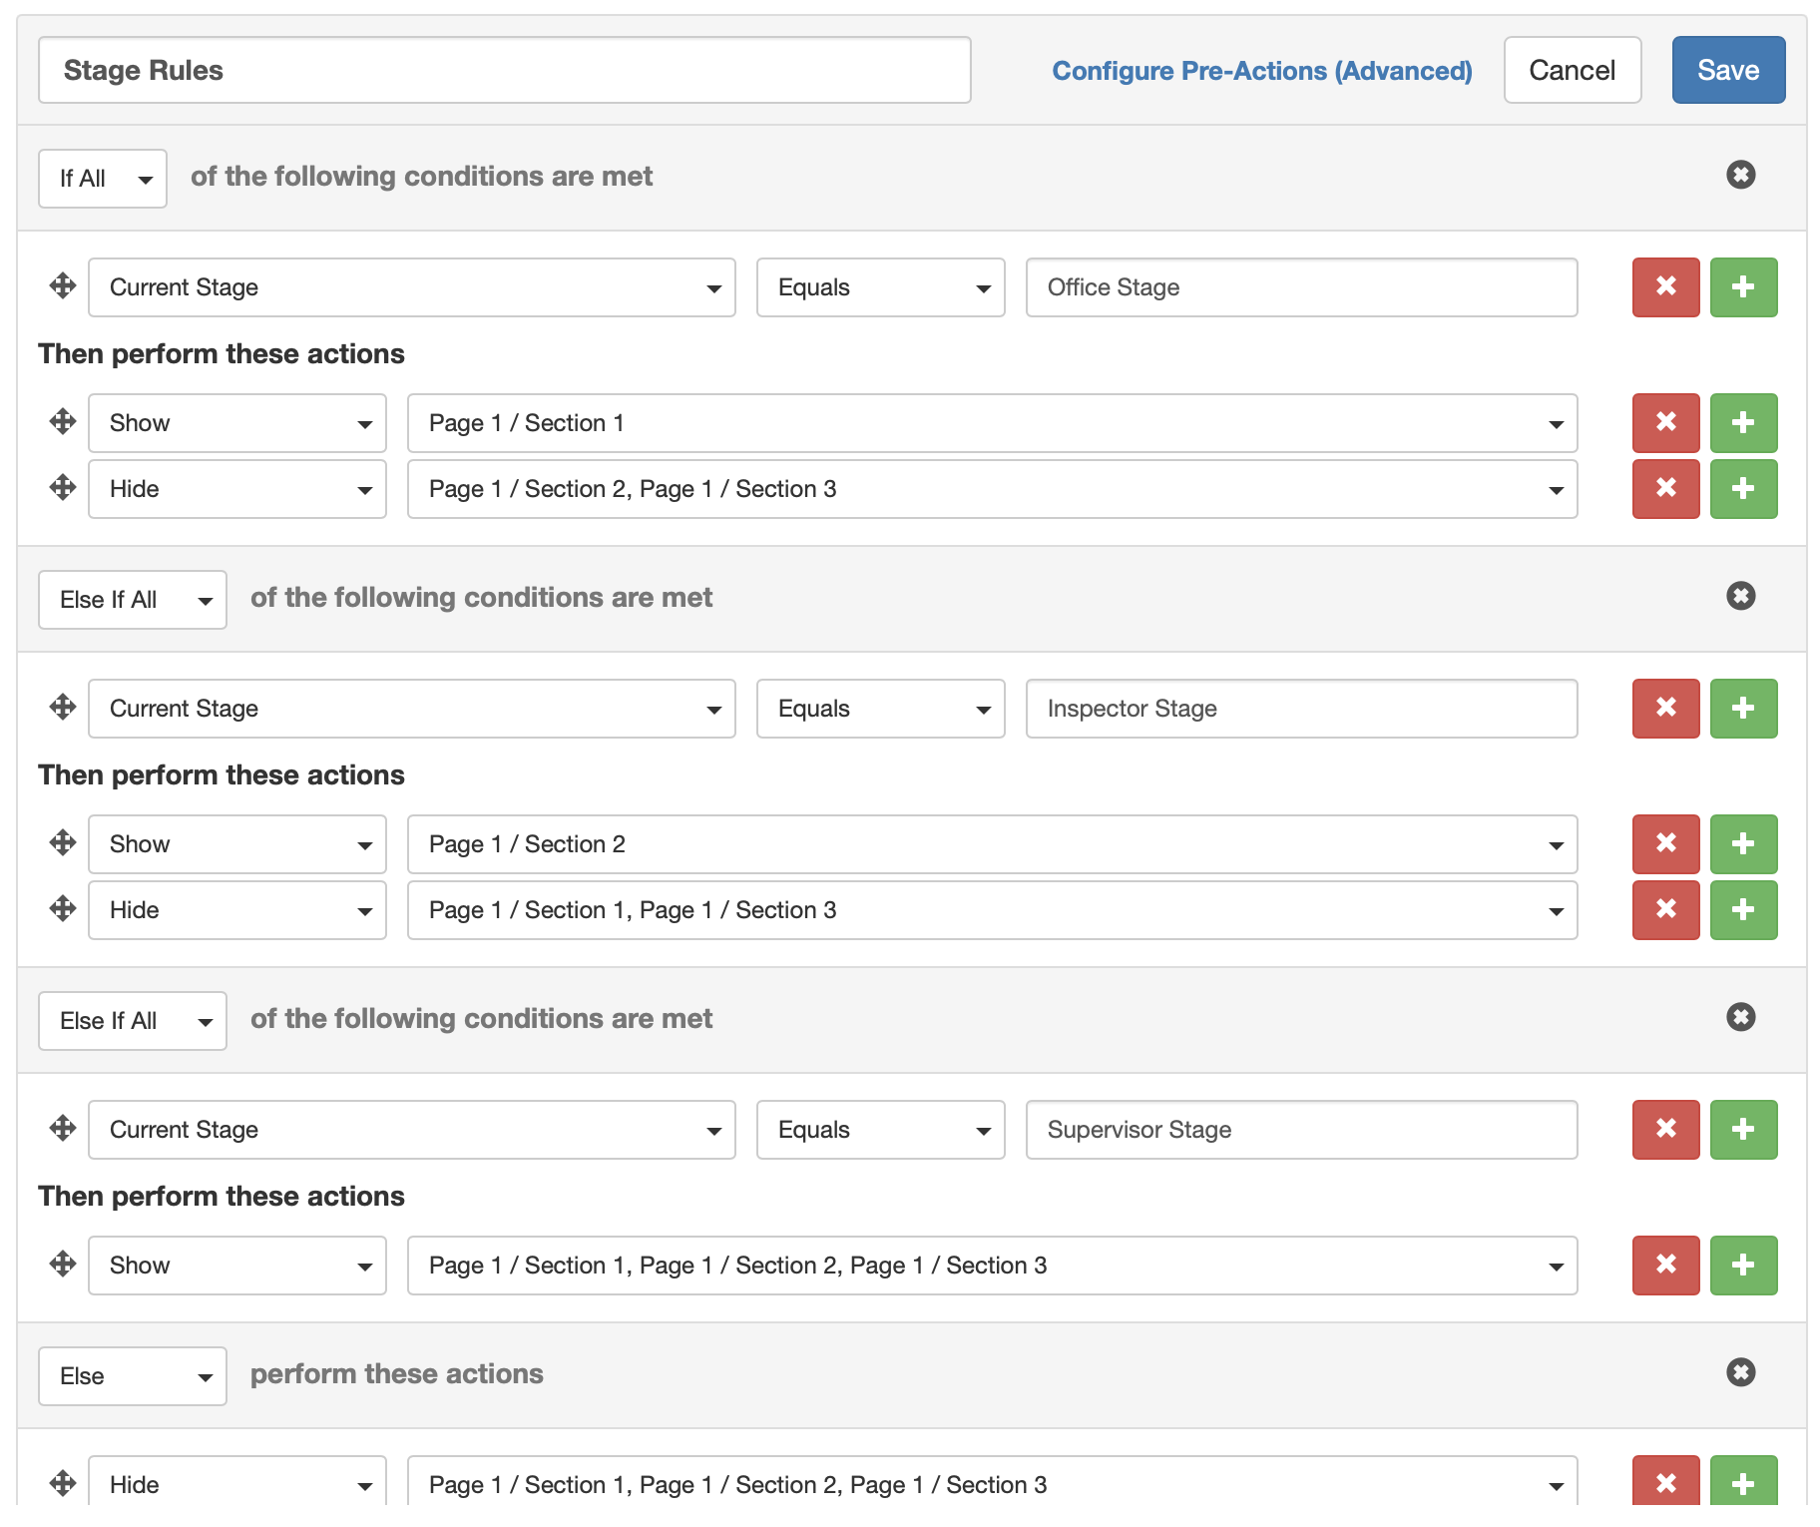The height and width of the screenshot is (1527, 1820).
Task: Open first Else If All dropdown above Inspector Stage
Action: (x=133, y=600)
